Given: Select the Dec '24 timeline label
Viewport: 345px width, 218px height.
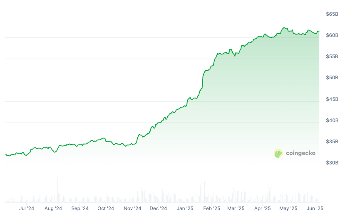Looking at the screenshot, I should (x=158, y=208).
